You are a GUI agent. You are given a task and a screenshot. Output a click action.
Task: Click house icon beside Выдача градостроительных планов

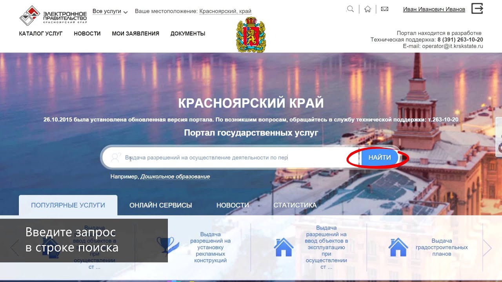[x=398, y=247]
